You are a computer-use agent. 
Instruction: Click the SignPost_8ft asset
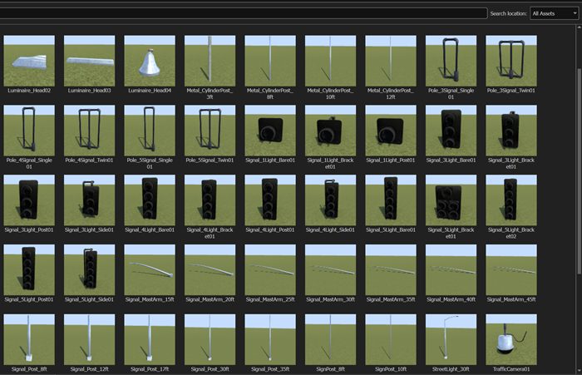[x=330, y=340]
